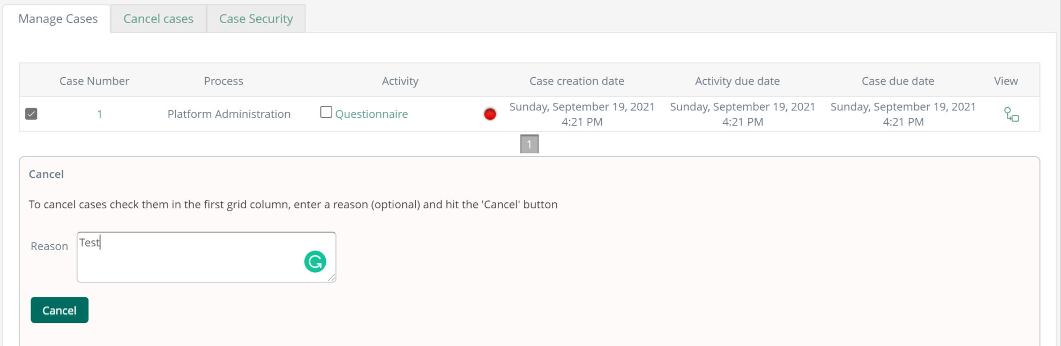Screen dimensions: 1061x346
Task: Click the Reason textarea resize handle
Action: (x=332, y=279)
